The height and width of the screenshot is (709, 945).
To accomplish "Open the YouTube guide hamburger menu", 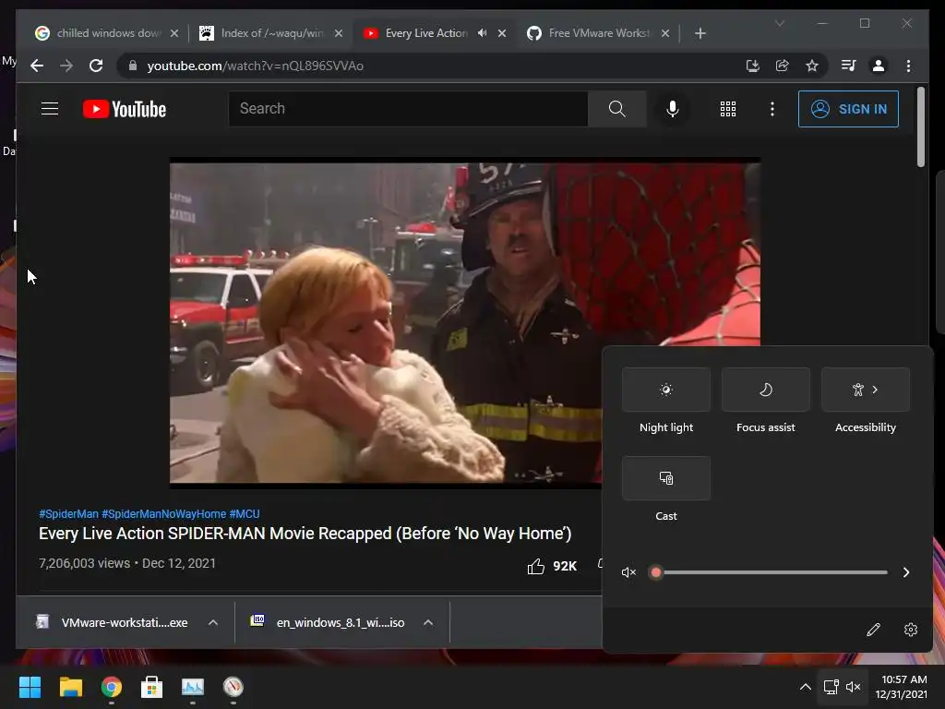I will [x=50, y=109].
